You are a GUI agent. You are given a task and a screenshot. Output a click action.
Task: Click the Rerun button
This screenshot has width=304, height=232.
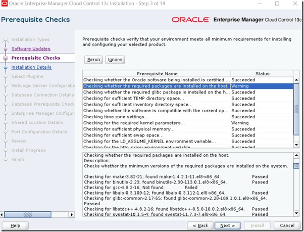(x=93, y=60)
